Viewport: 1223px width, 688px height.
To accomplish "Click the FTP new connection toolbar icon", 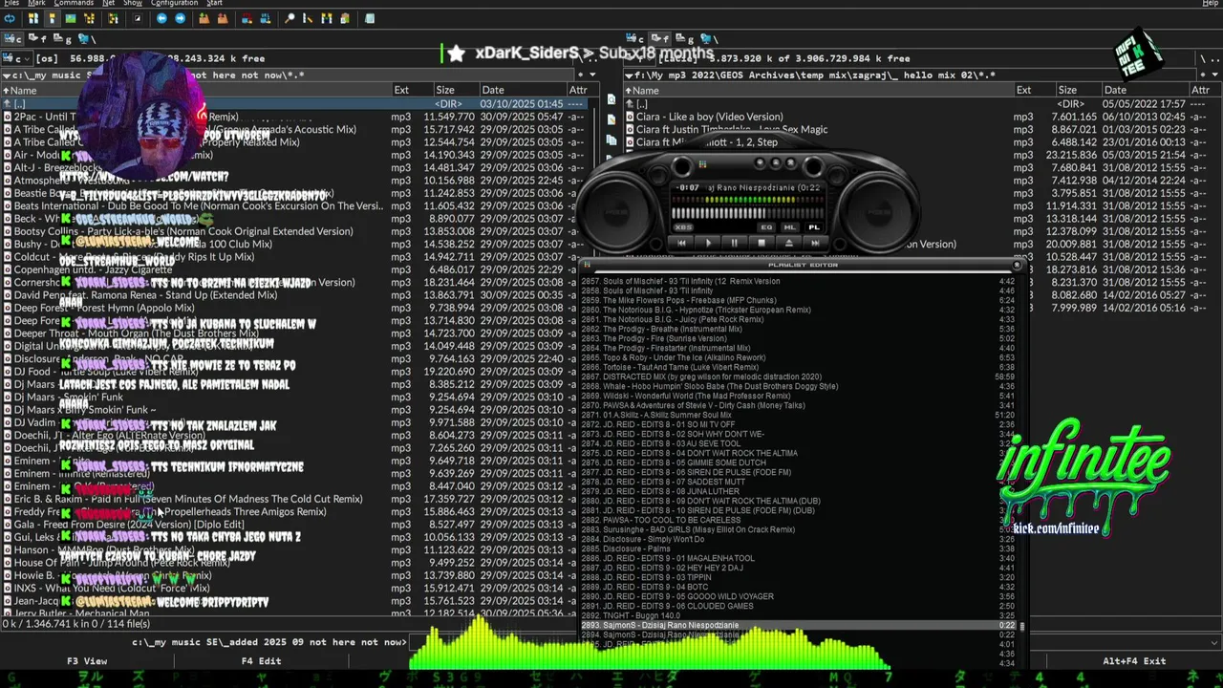I will pyautogui.click(x=265, y=18).
